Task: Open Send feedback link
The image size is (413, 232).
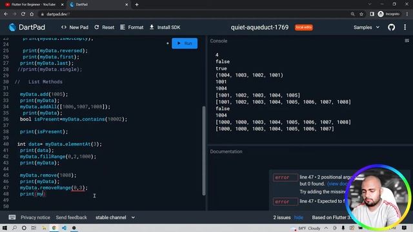Action: pos(71,218)
